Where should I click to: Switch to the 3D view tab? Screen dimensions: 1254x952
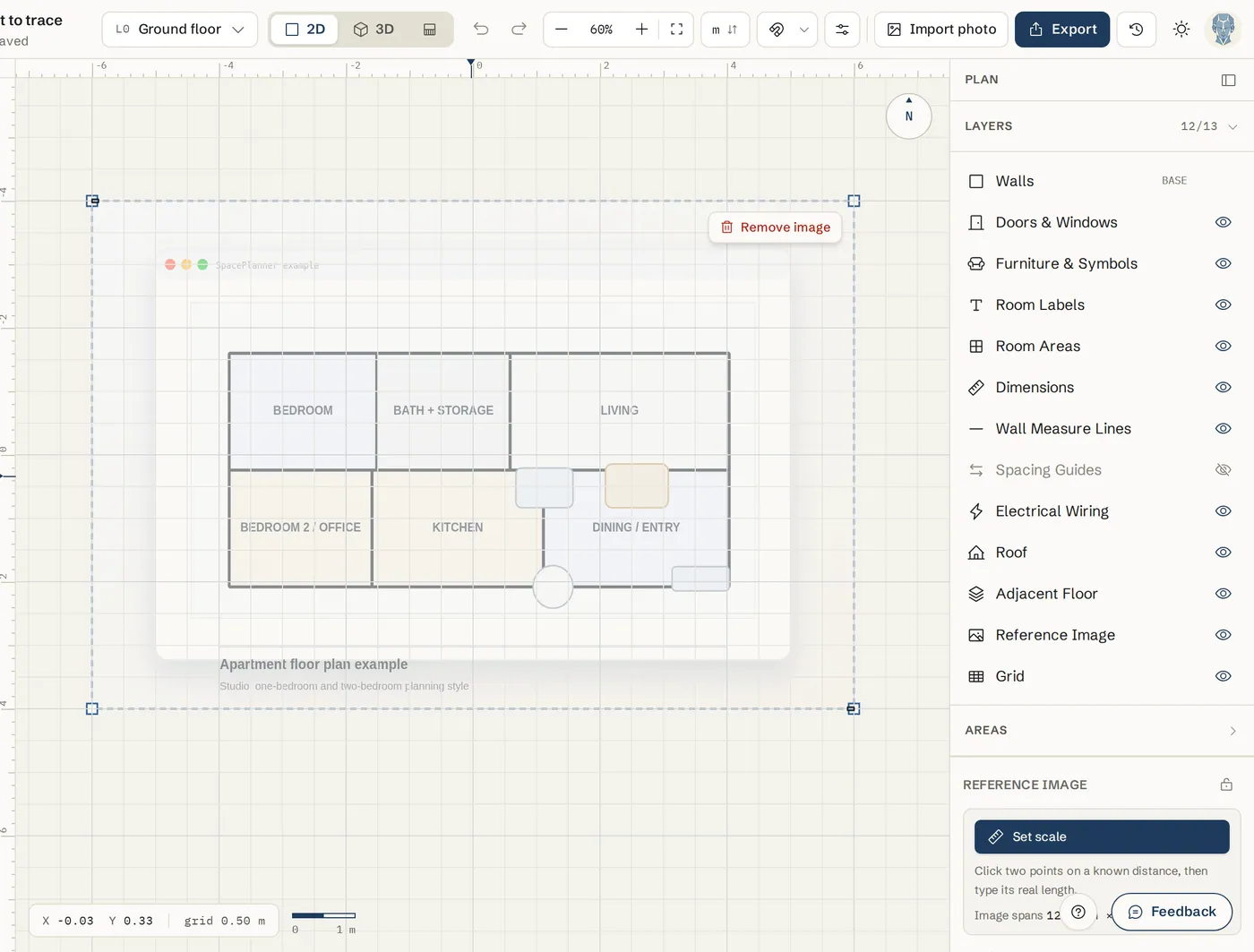374,30
